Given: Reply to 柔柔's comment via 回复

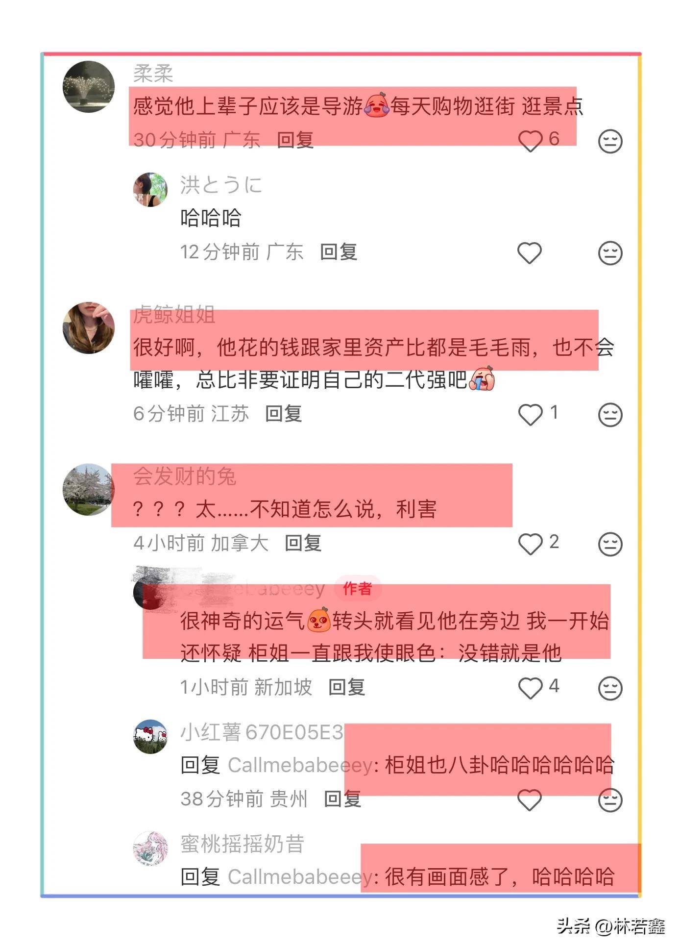Looking at the screenshot, I should [295, 140].
